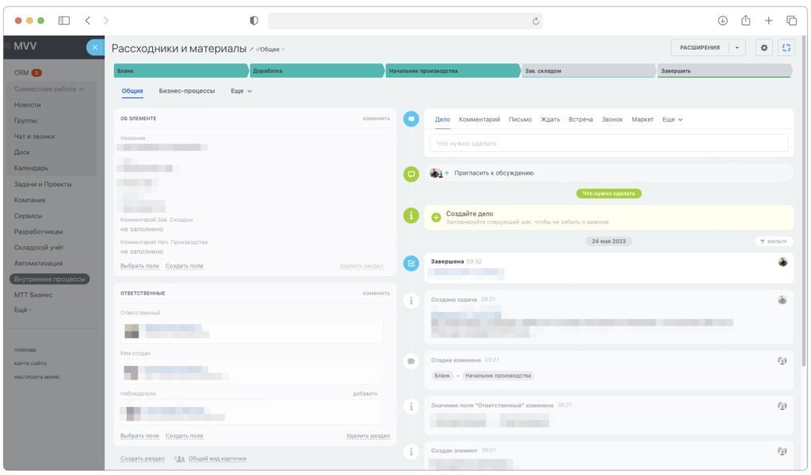Set the stage to Завершить

[725, 70]
